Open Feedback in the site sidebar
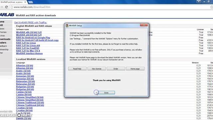The width and height of the screenshot is (213, 120). click(3, 46)
